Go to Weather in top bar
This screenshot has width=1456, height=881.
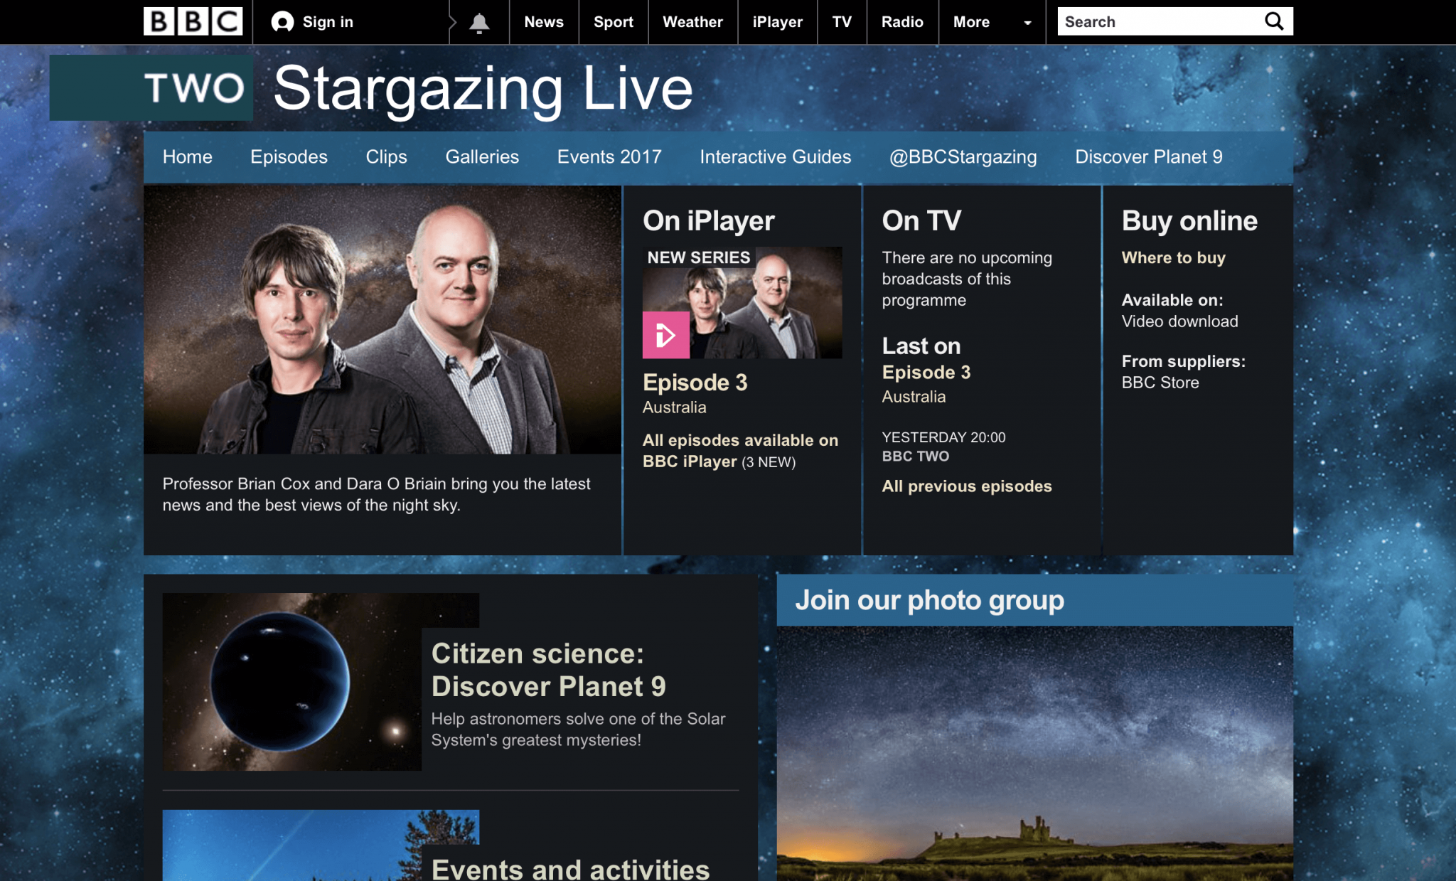click(692, 22)
